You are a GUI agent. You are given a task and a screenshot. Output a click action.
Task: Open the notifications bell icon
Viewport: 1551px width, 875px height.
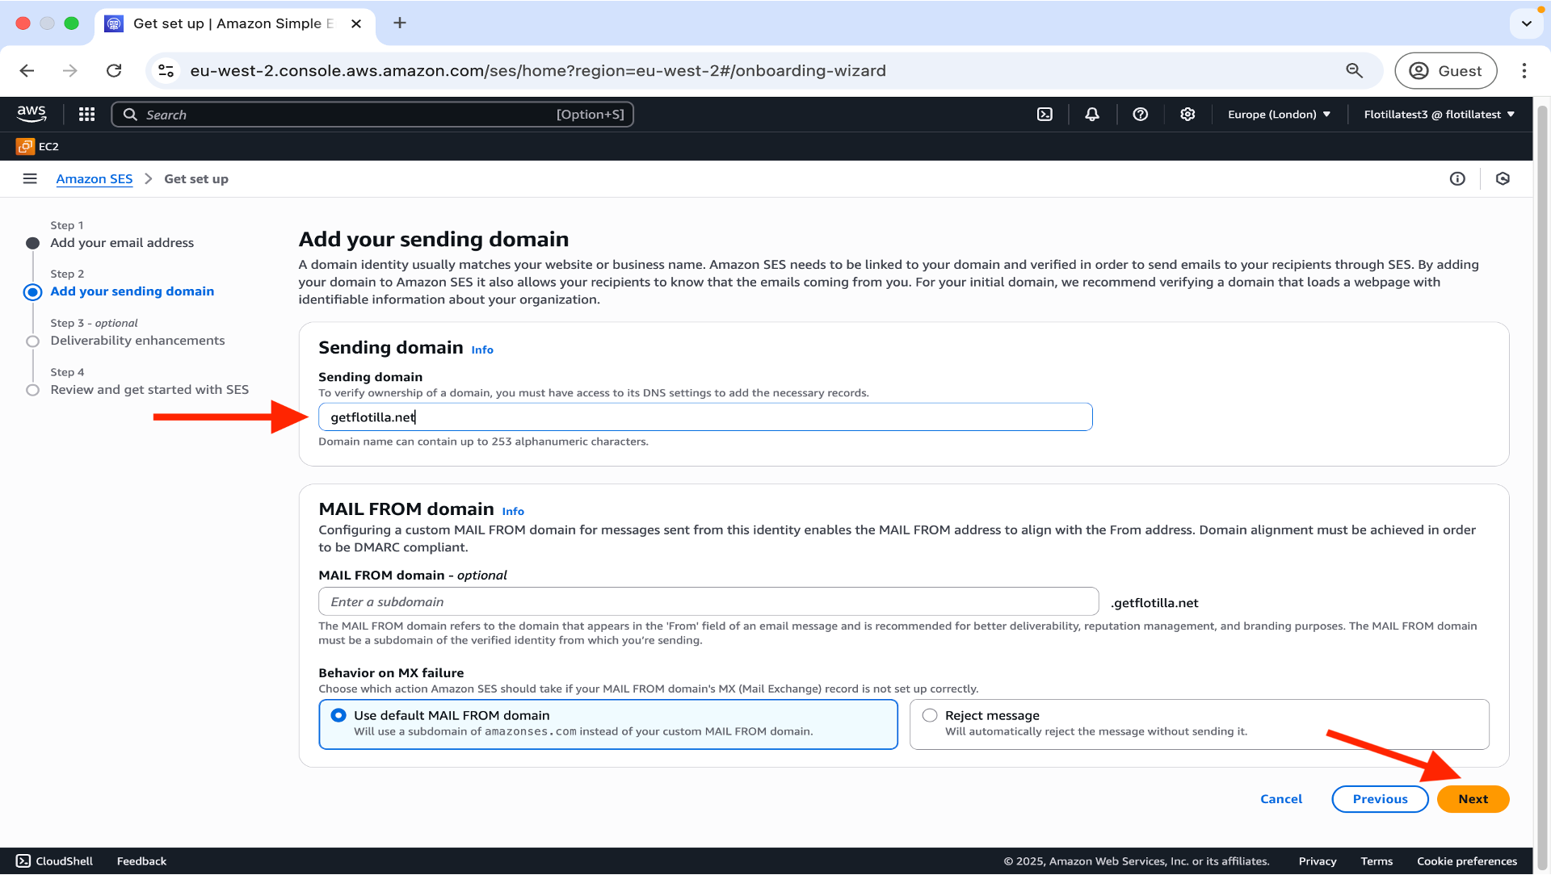point(1092,115)
